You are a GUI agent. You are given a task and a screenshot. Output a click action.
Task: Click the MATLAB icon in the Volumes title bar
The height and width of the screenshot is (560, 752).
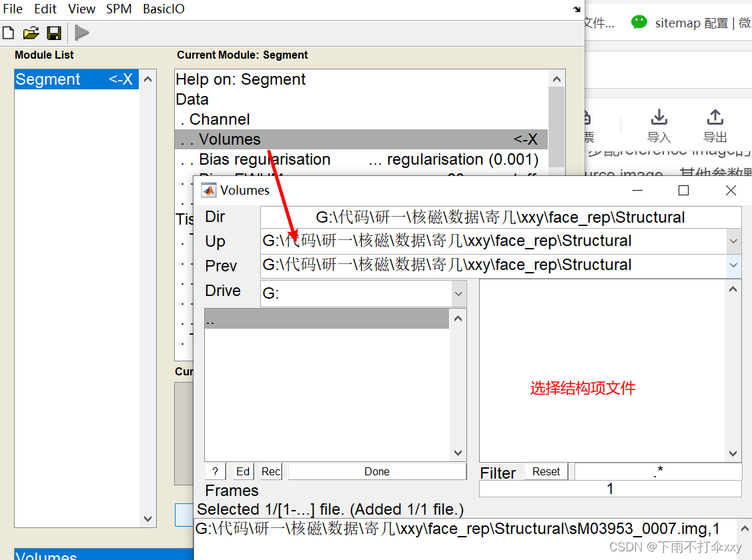click(x=209, y=190)
